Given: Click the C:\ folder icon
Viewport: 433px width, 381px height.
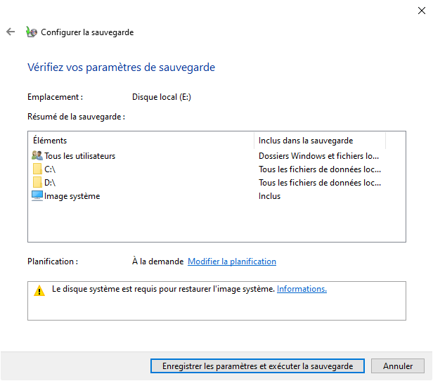Looking at the screenshot, I should (37, 169).
